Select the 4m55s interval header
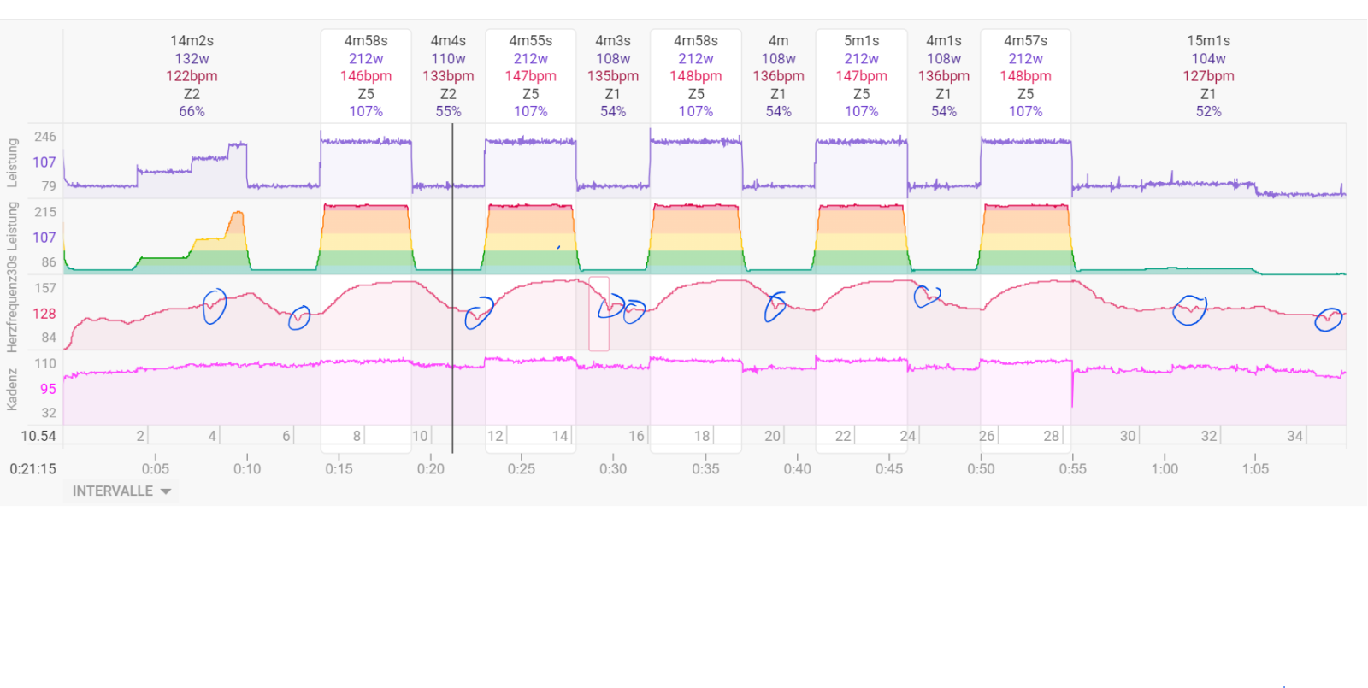The image size is (1368, 688). click(530, 76)
